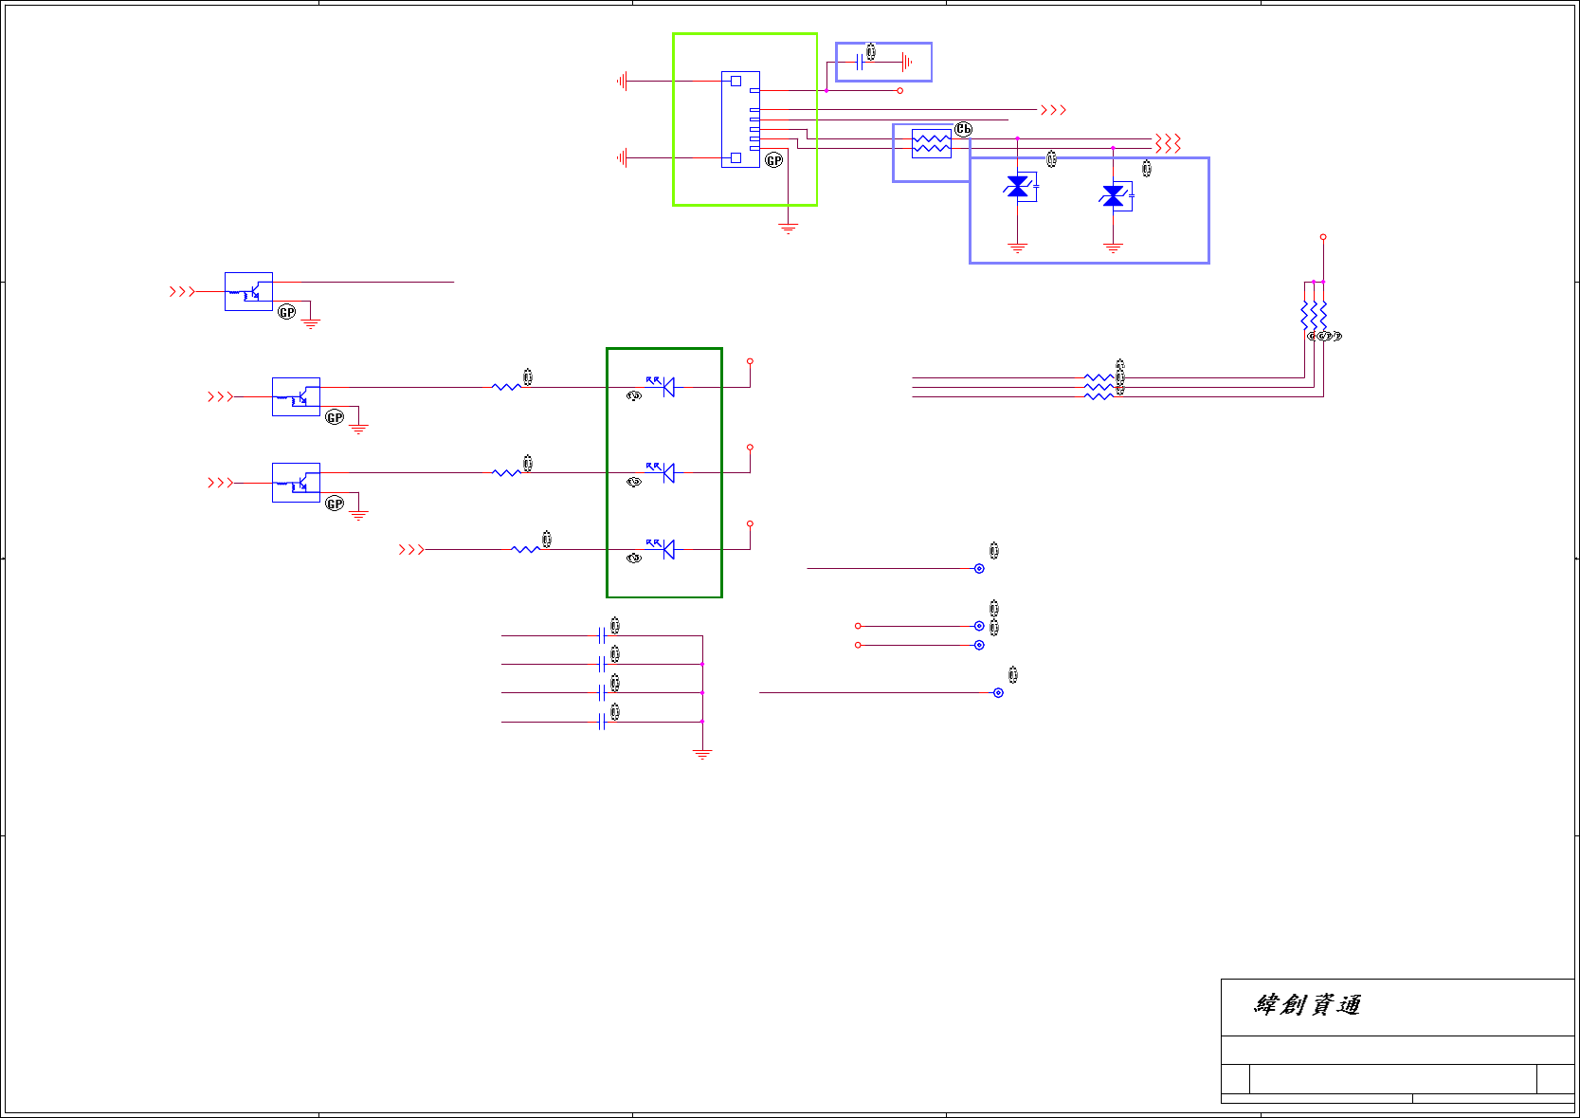Select the dual-coil filter symbol next to Cb
This screenshot has height=1118, width=1580.
pos(931,143)
